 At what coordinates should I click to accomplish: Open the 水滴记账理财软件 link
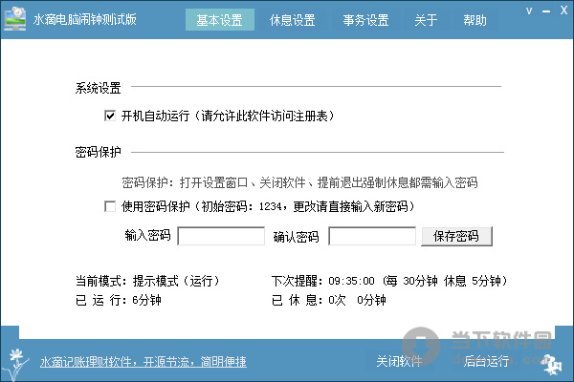[143, 362]
